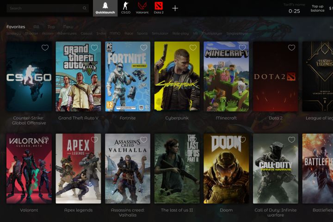Filter by MMO genre
This screenshot has height=222, width=333.
pos(115,33)
